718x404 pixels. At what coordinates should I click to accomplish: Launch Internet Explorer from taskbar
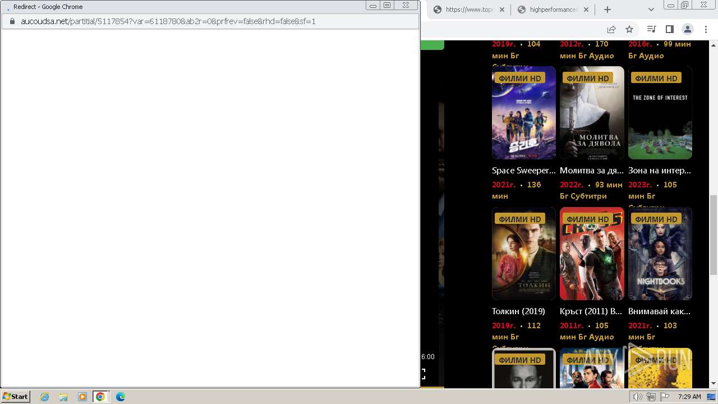pyautogui.click(x=45, y=397)
